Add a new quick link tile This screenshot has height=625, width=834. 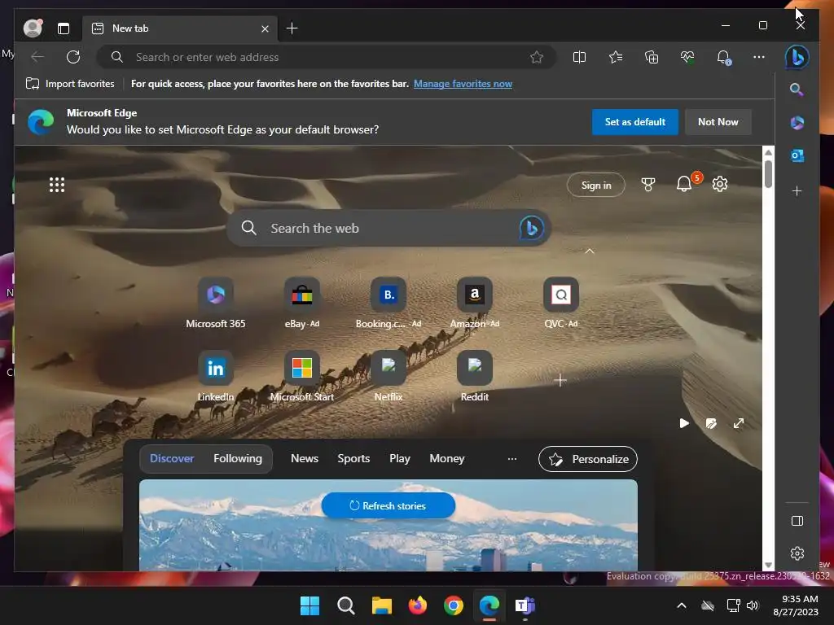pos(560,380)
